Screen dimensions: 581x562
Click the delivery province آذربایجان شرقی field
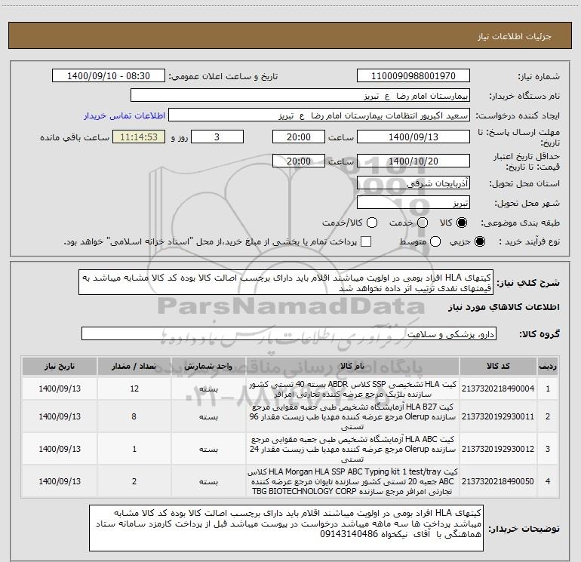tap(413, 183)
